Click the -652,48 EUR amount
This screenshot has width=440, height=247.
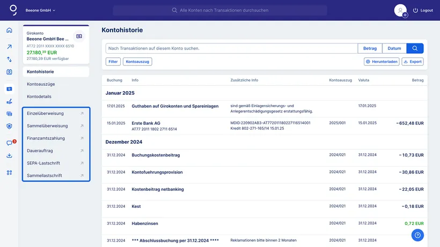click(410, 123)
